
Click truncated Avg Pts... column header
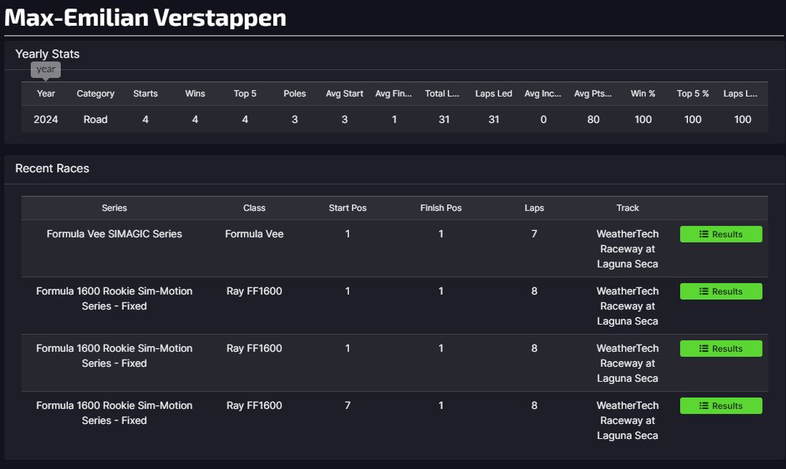pos(593,93)
